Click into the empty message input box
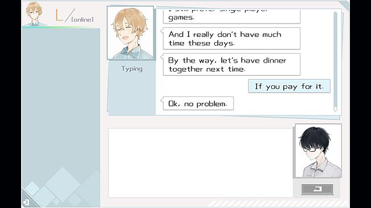 201,163
